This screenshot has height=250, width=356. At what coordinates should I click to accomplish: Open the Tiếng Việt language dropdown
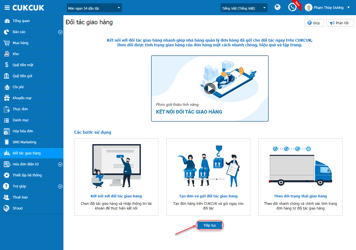point(244,8)
